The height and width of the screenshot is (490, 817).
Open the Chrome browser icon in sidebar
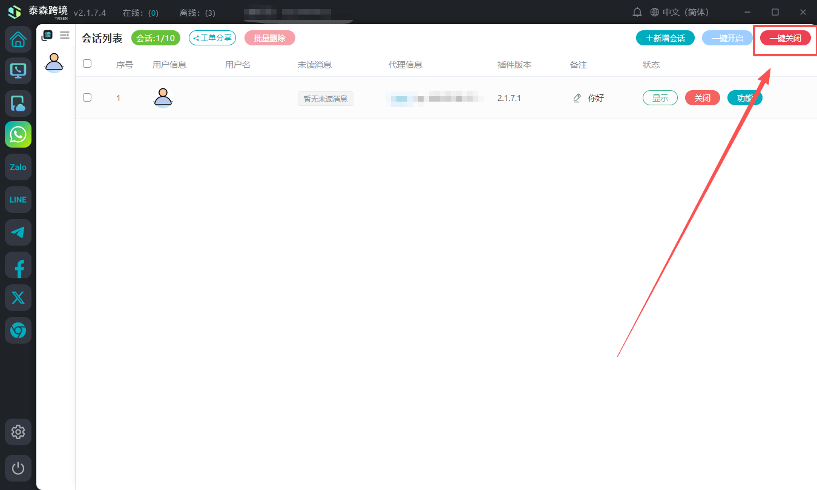(18, 330)
